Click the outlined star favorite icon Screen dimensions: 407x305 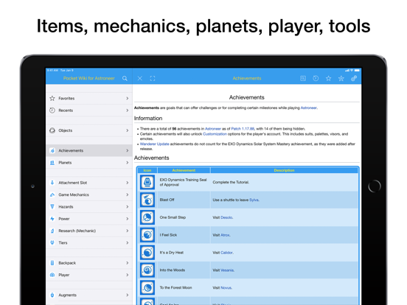(x=328, y=78)
